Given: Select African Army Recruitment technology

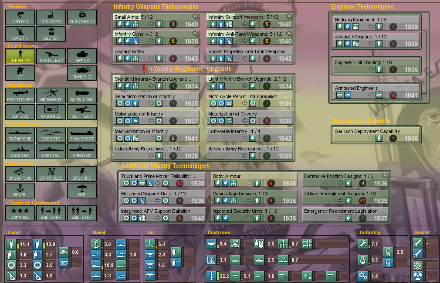Looking at the screenshot, I should click(250, 152).
